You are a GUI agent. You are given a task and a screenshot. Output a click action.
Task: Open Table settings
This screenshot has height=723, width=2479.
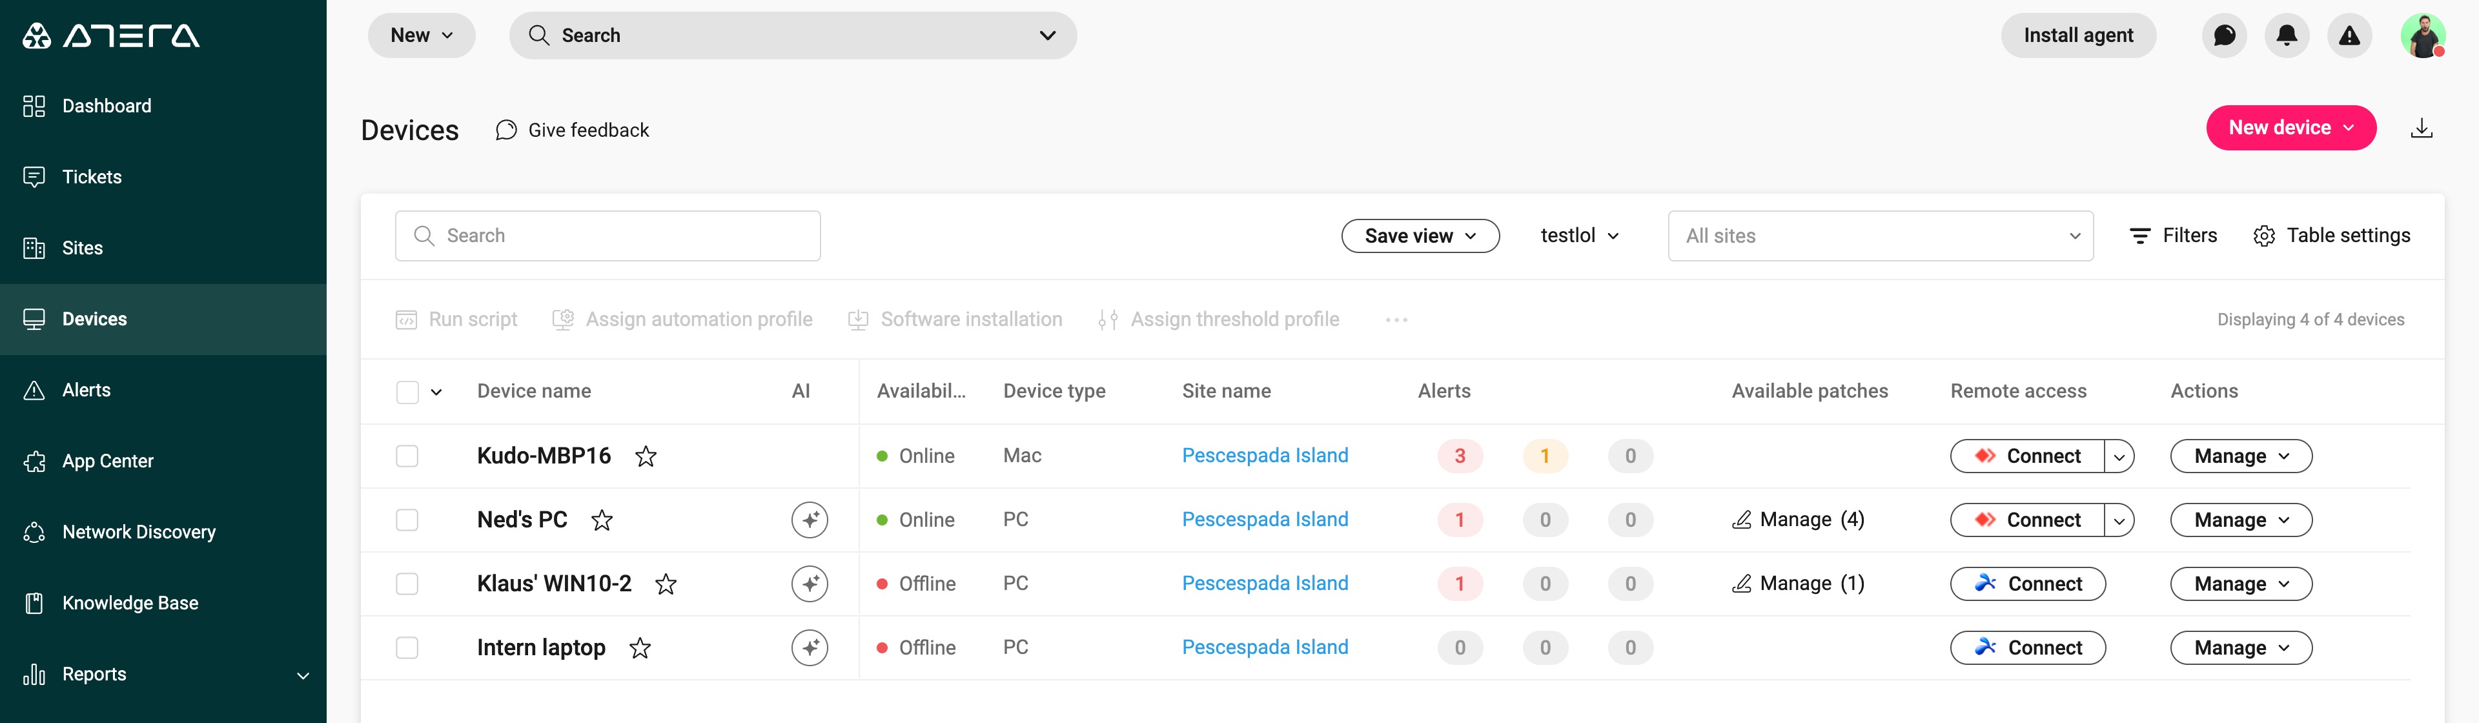2331,236
